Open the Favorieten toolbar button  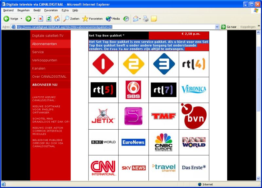[x=92, y=19]
